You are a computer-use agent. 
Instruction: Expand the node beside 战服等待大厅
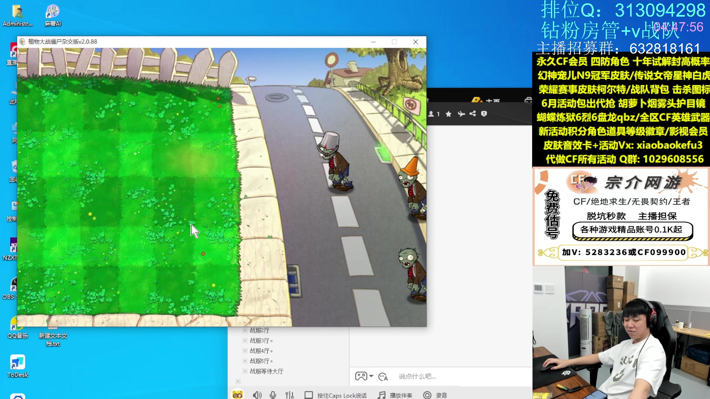tap(245, 371)
